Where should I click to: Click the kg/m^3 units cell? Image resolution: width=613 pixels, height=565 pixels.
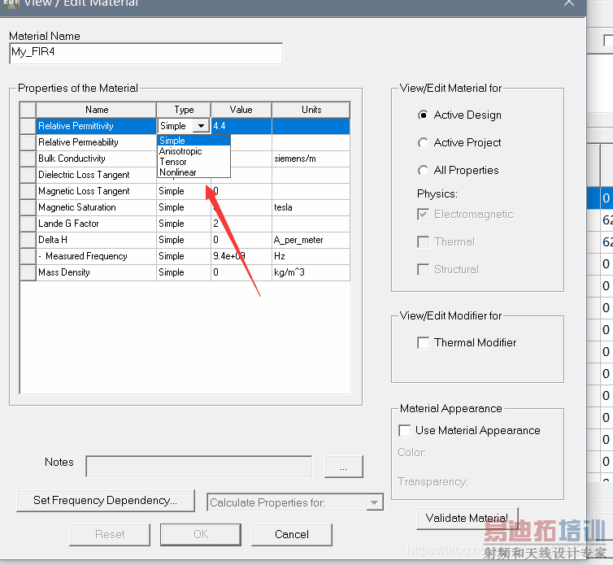(x=311, y=272)
